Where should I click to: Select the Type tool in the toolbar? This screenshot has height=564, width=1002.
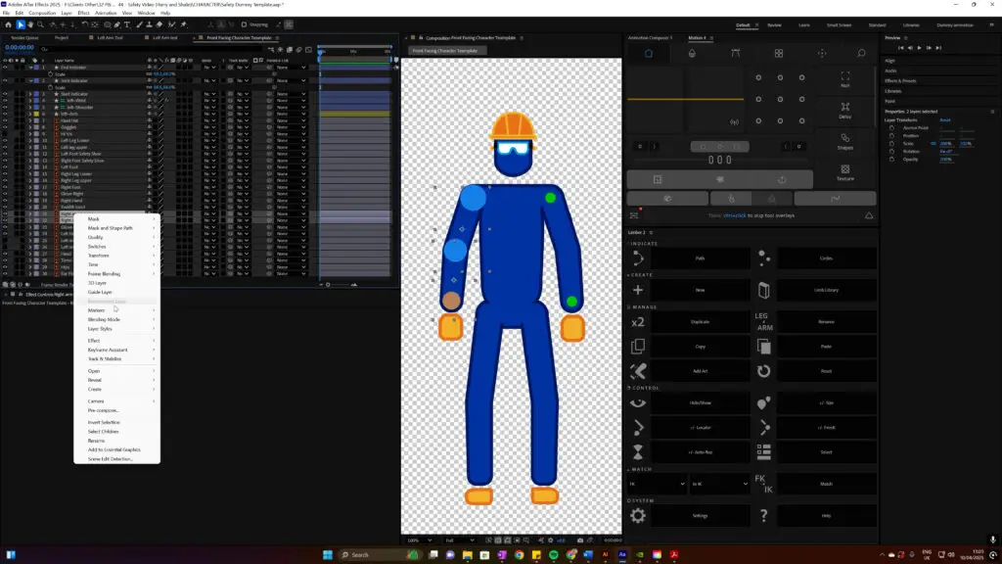tap(128, 25)
